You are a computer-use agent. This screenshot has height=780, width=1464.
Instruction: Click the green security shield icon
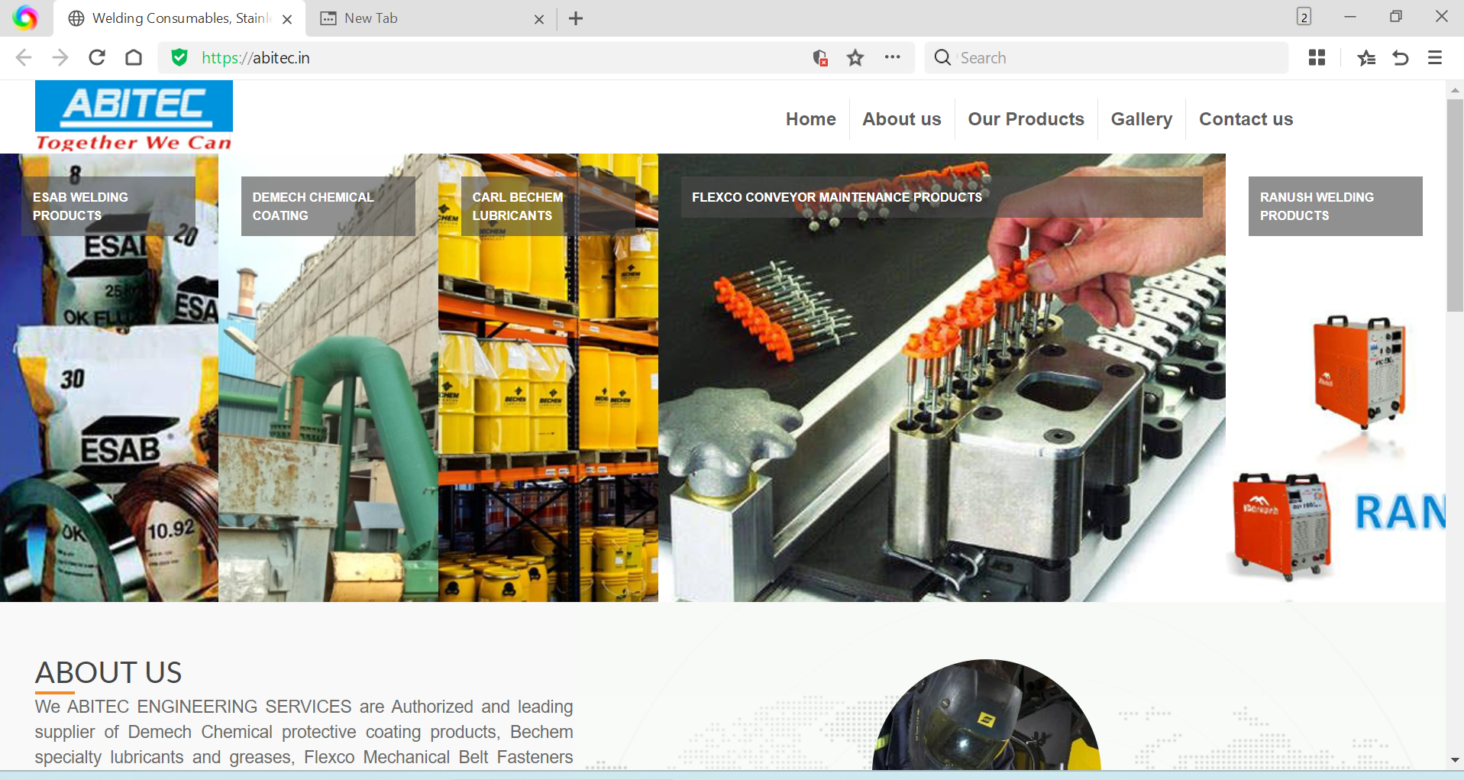179,58
